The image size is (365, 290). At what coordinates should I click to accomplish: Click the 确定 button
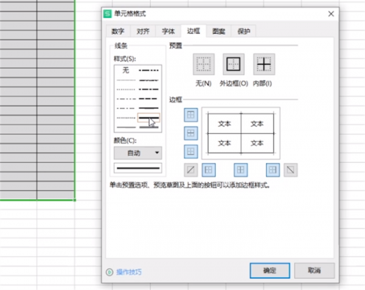point(269,270)
